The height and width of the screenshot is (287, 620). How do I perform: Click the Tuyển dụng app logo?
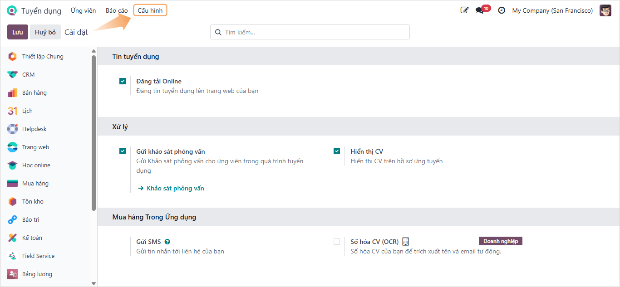coord(12,10)
